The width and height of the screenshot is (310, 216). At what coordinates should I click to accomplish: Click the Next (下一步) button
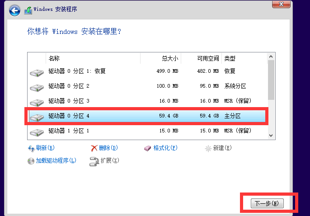coord(267,204)
